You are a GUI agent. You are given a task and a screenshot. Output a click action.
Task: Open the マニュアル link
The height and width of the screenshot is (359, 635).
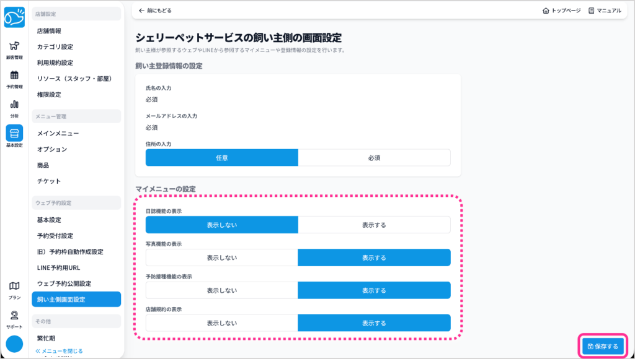605,11
